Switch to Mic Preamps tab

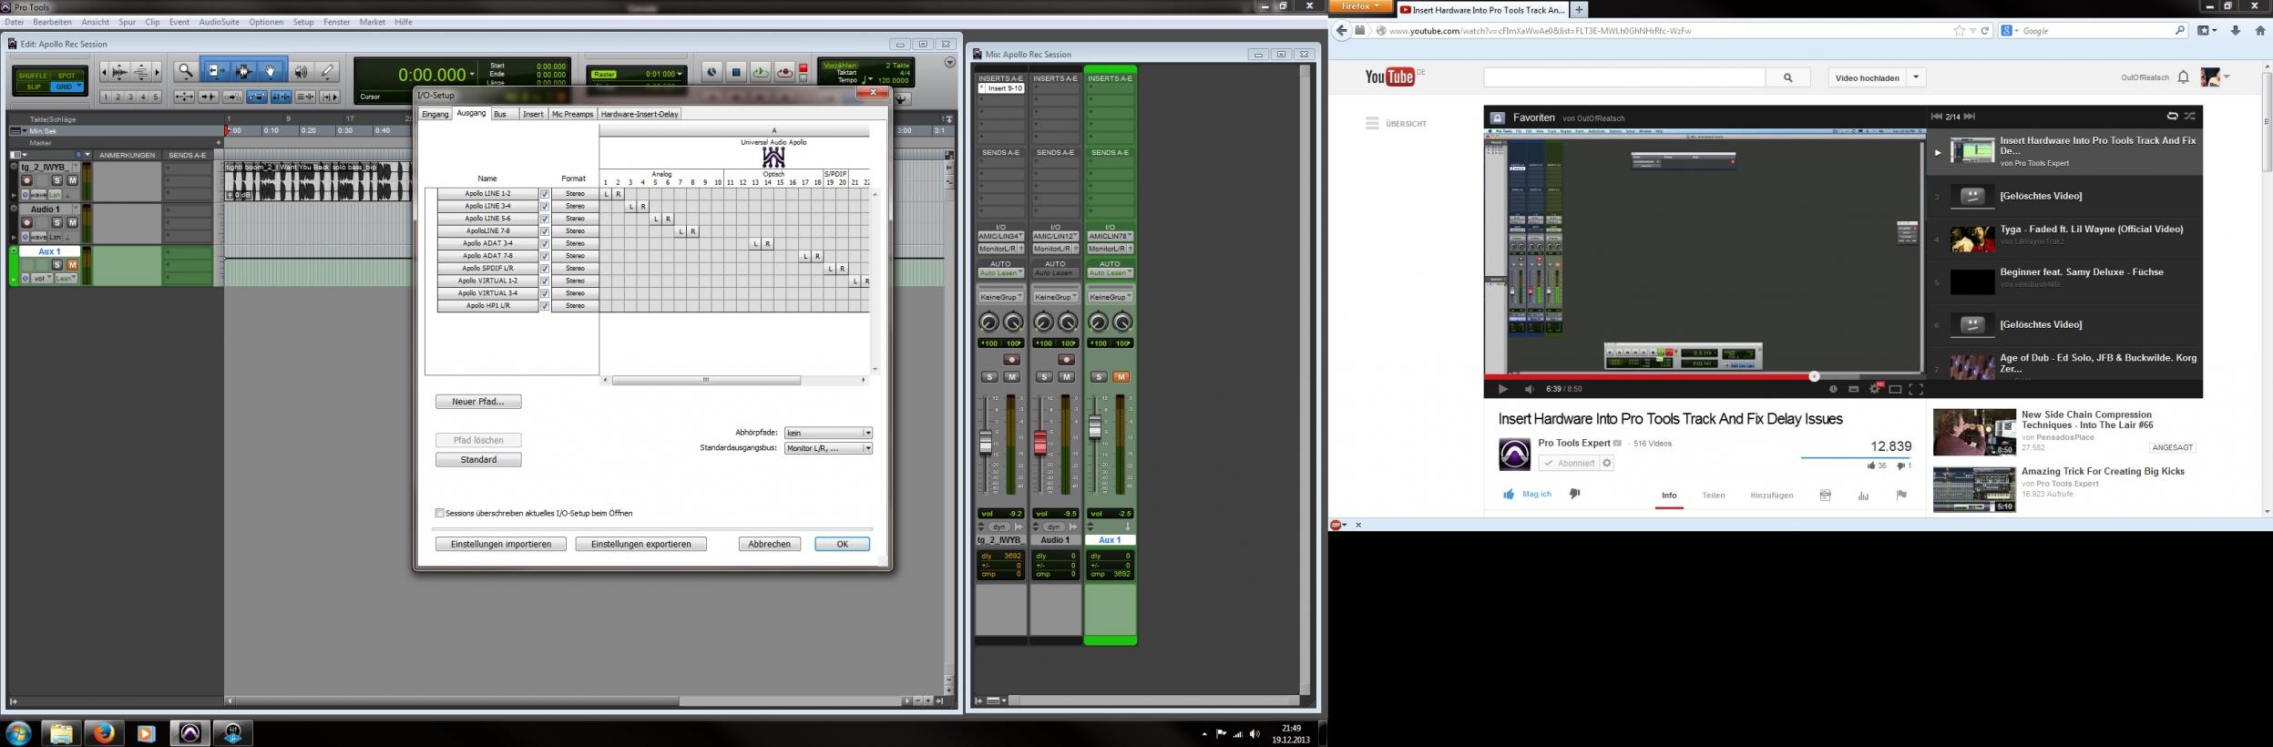(x=572, y=114)
